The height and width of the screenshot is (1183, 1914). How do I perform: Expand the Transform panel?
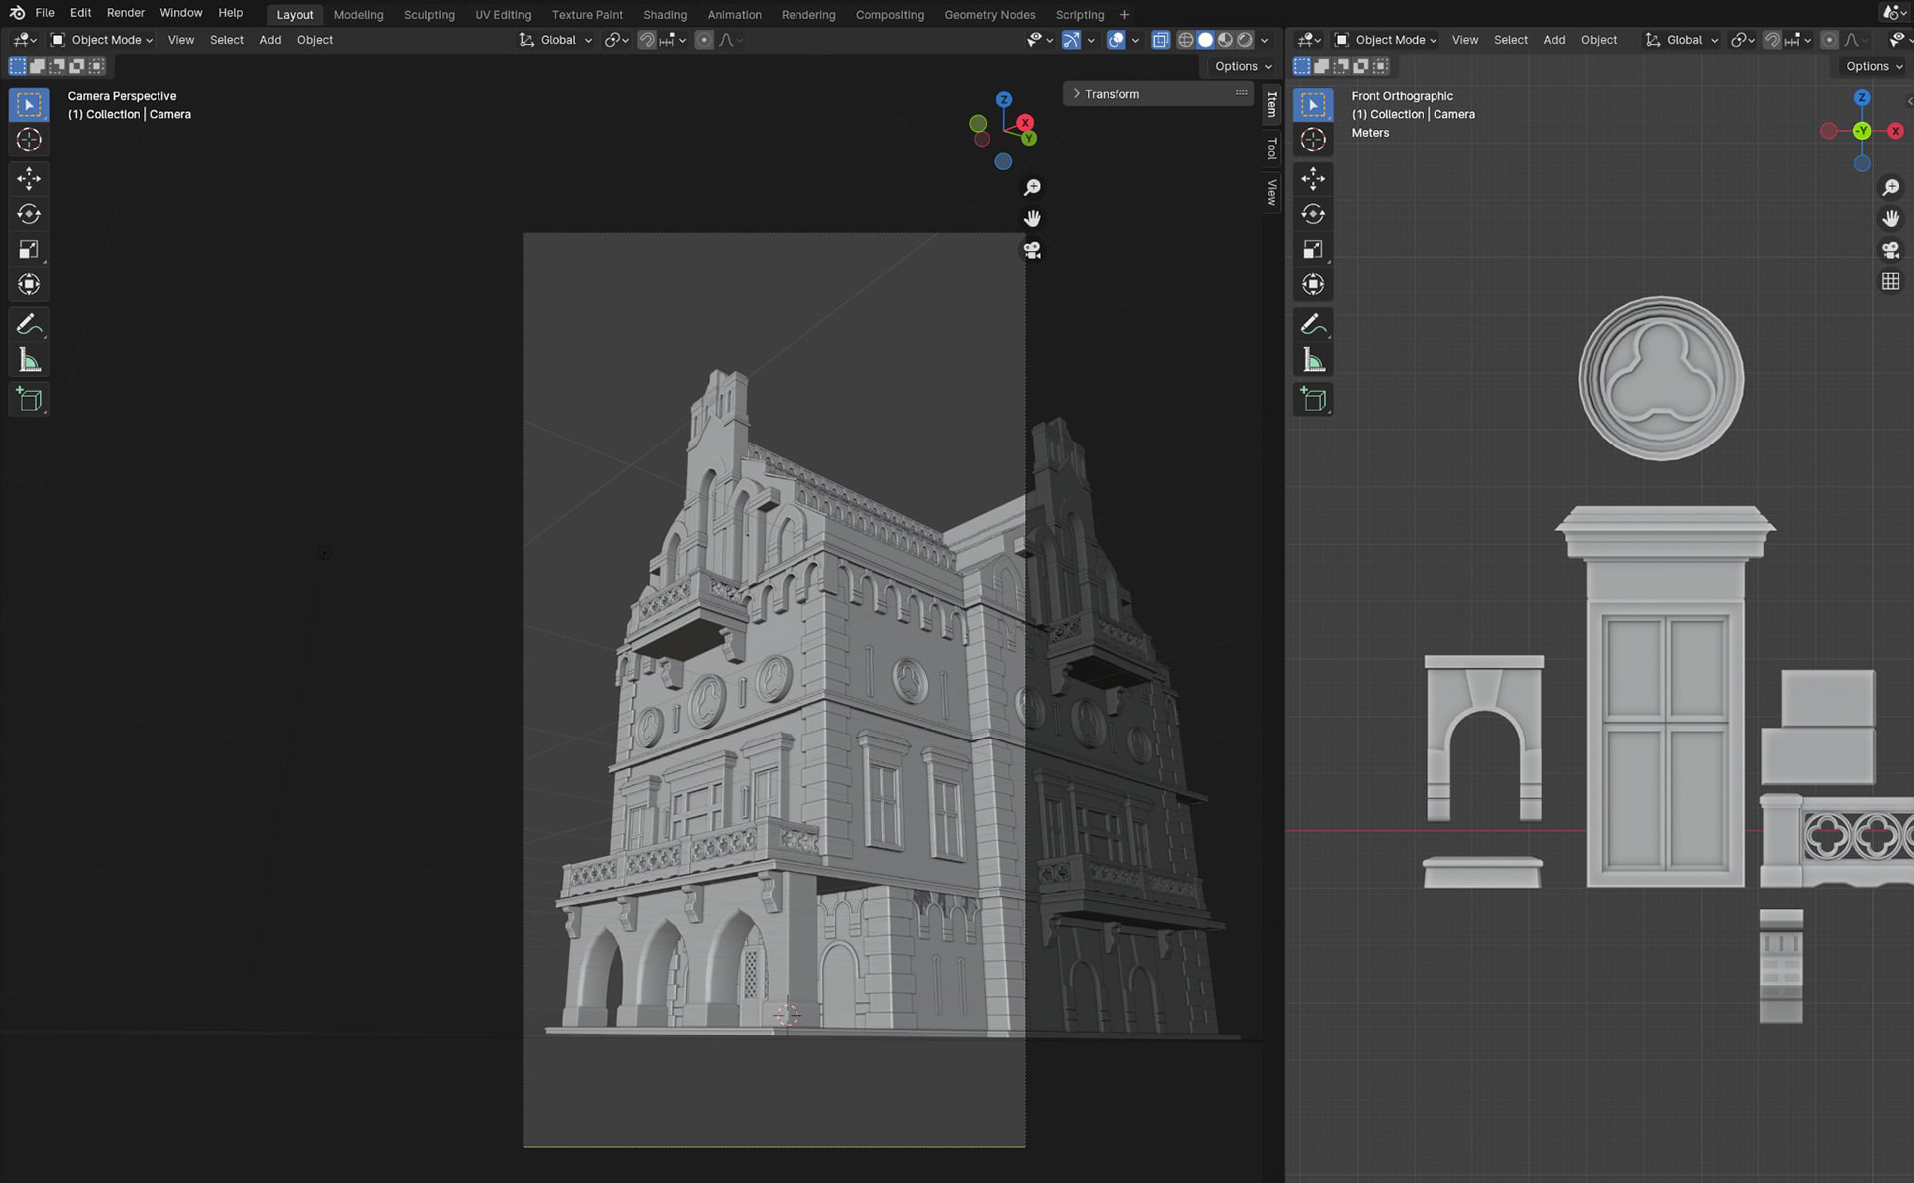[x=1111, y=94]
